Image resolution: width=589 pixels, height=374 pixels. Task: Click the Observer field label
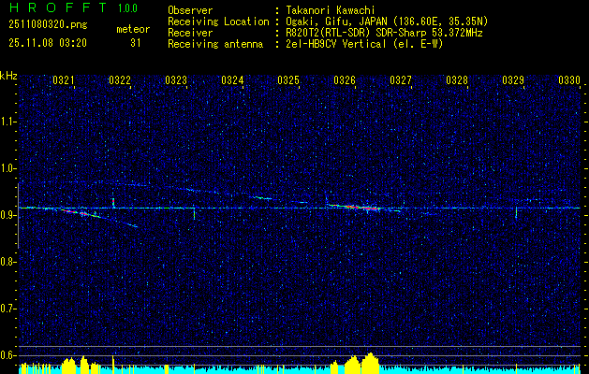pyautogui.click(x=190, y=10)
